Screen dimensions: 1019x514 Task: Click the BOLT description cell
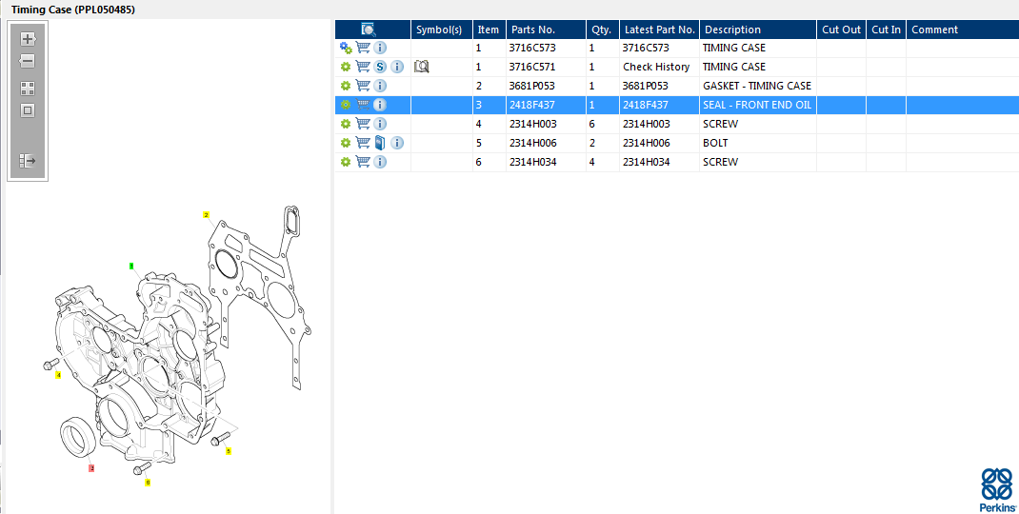(x=758, y=143)
